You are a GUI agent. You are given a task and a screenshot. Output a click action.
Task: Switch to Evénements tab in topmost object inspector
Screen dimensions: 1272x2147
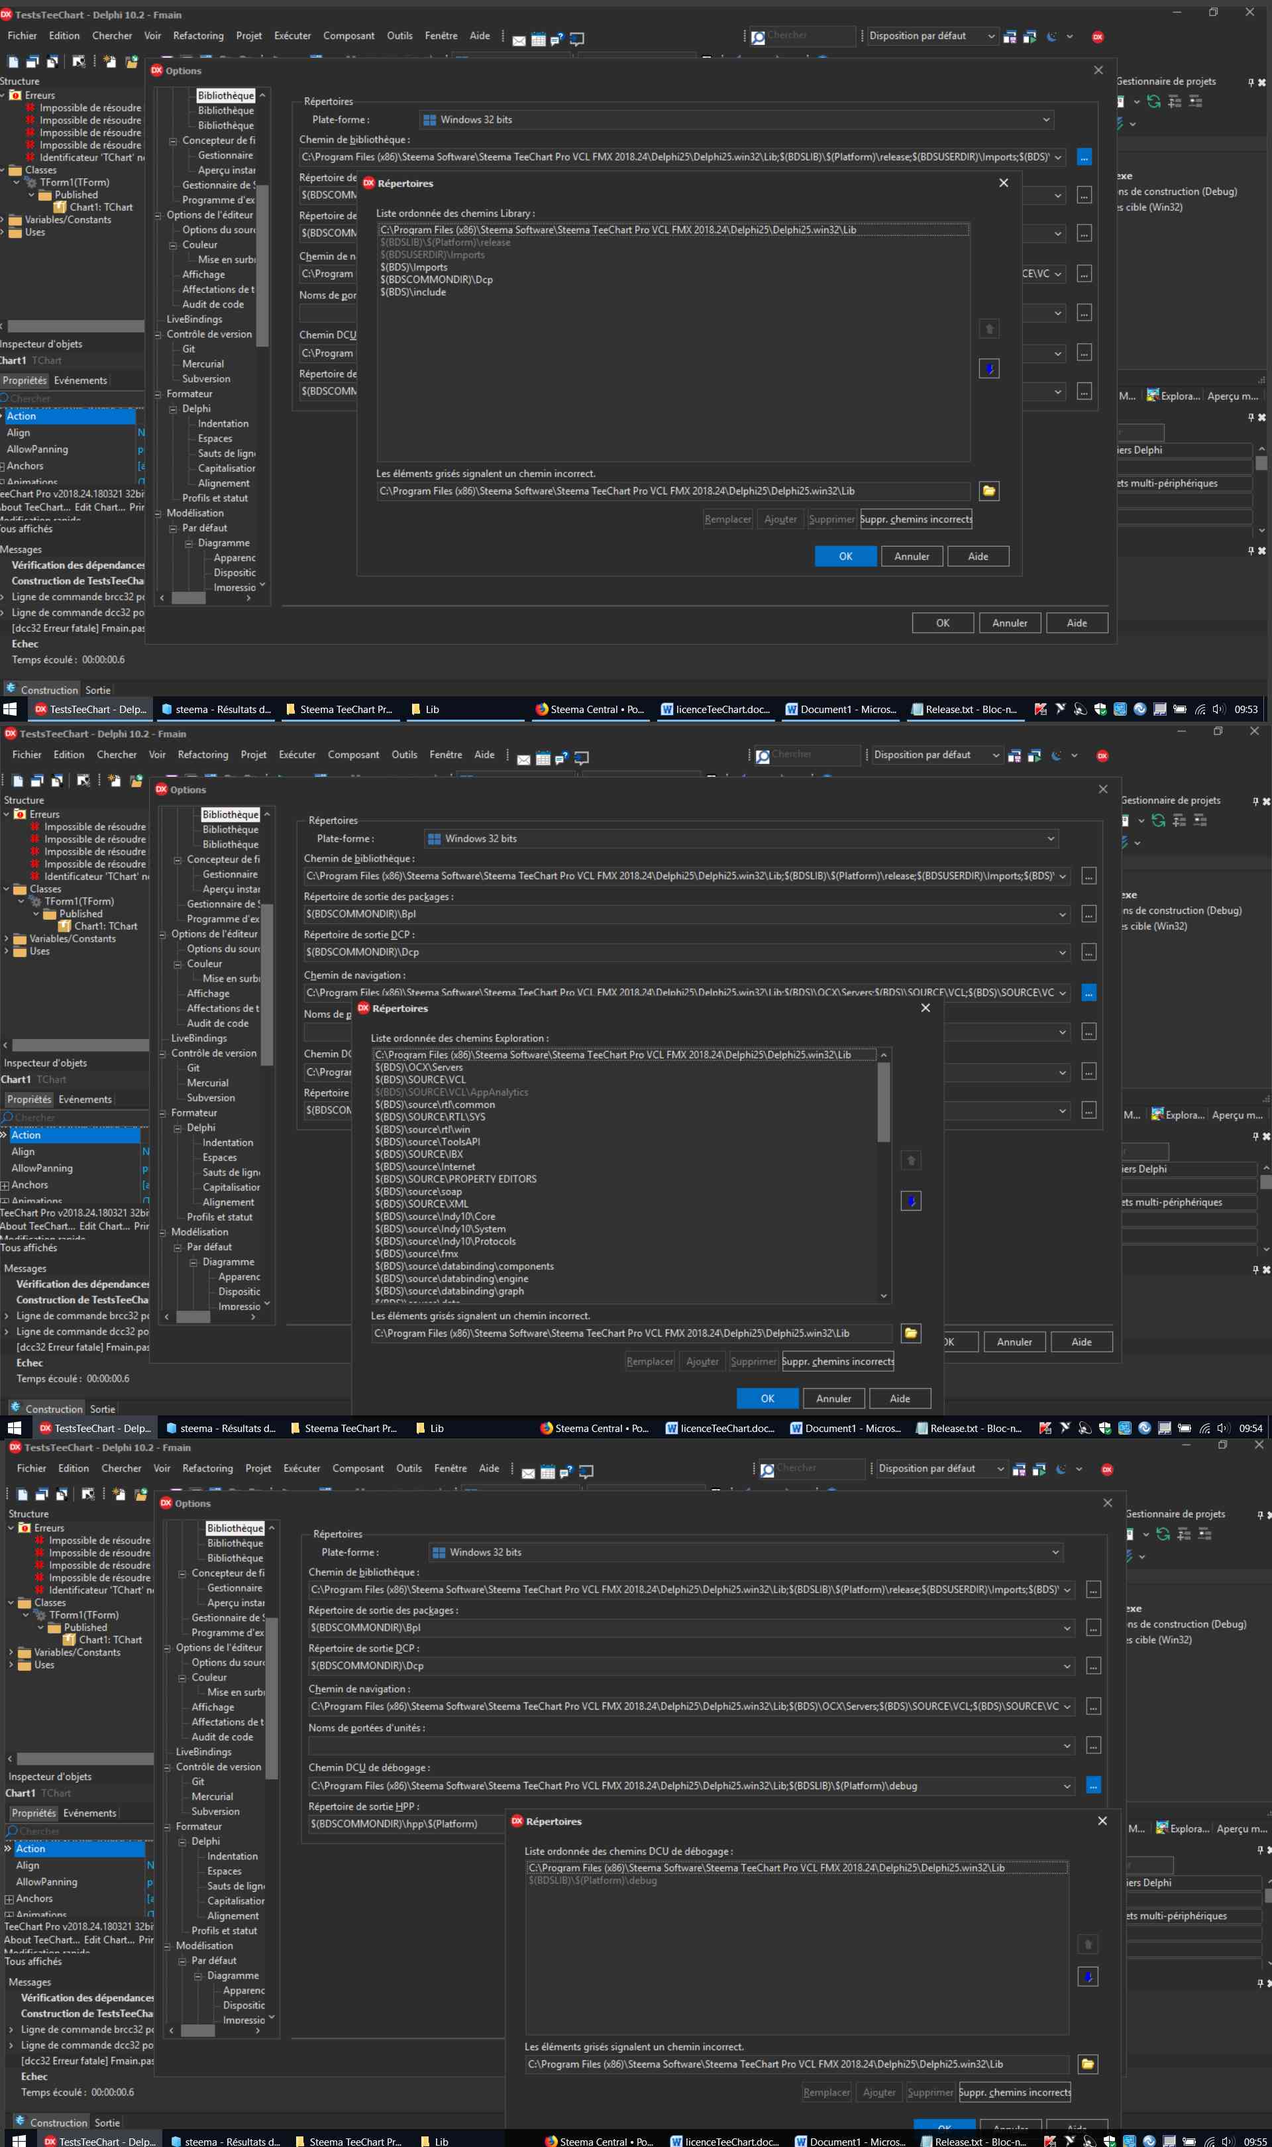click(81, 380)
